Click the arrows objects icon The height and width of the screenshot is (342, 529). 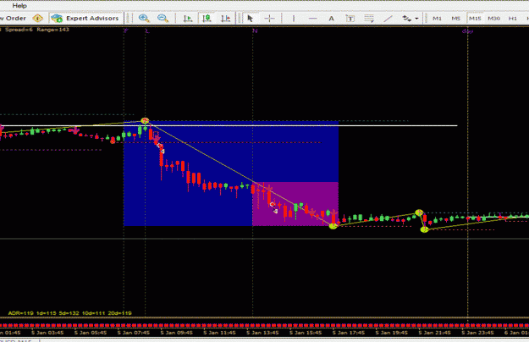coord(407,19)
